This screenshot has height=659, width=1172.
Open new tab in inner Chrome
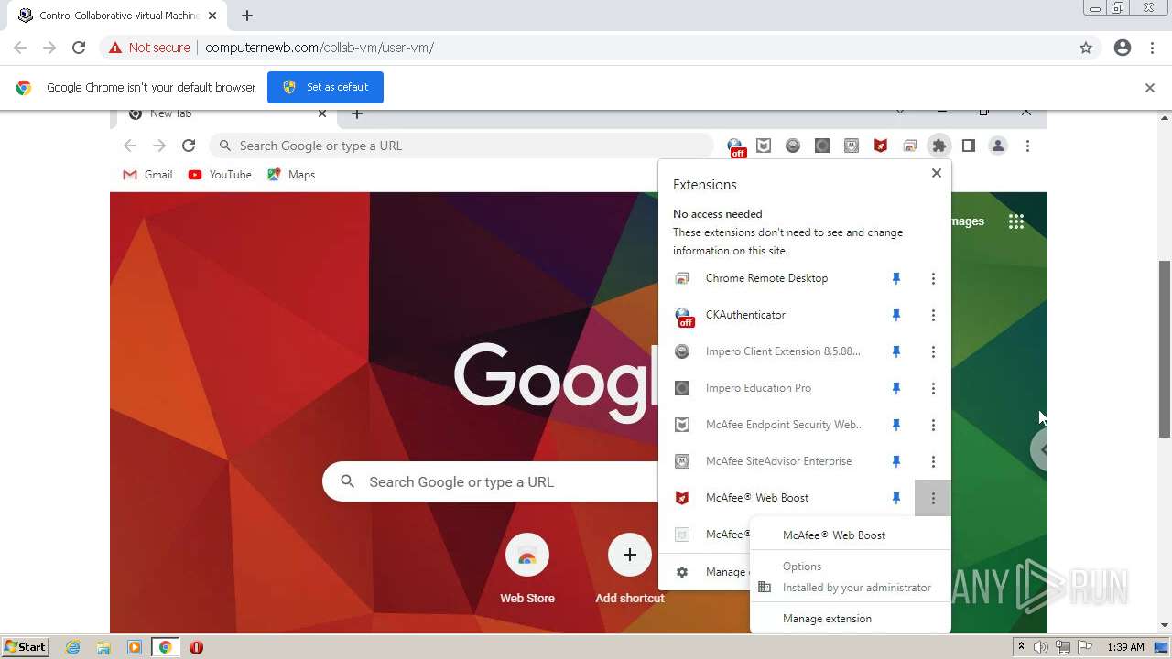tap(357, 114)
